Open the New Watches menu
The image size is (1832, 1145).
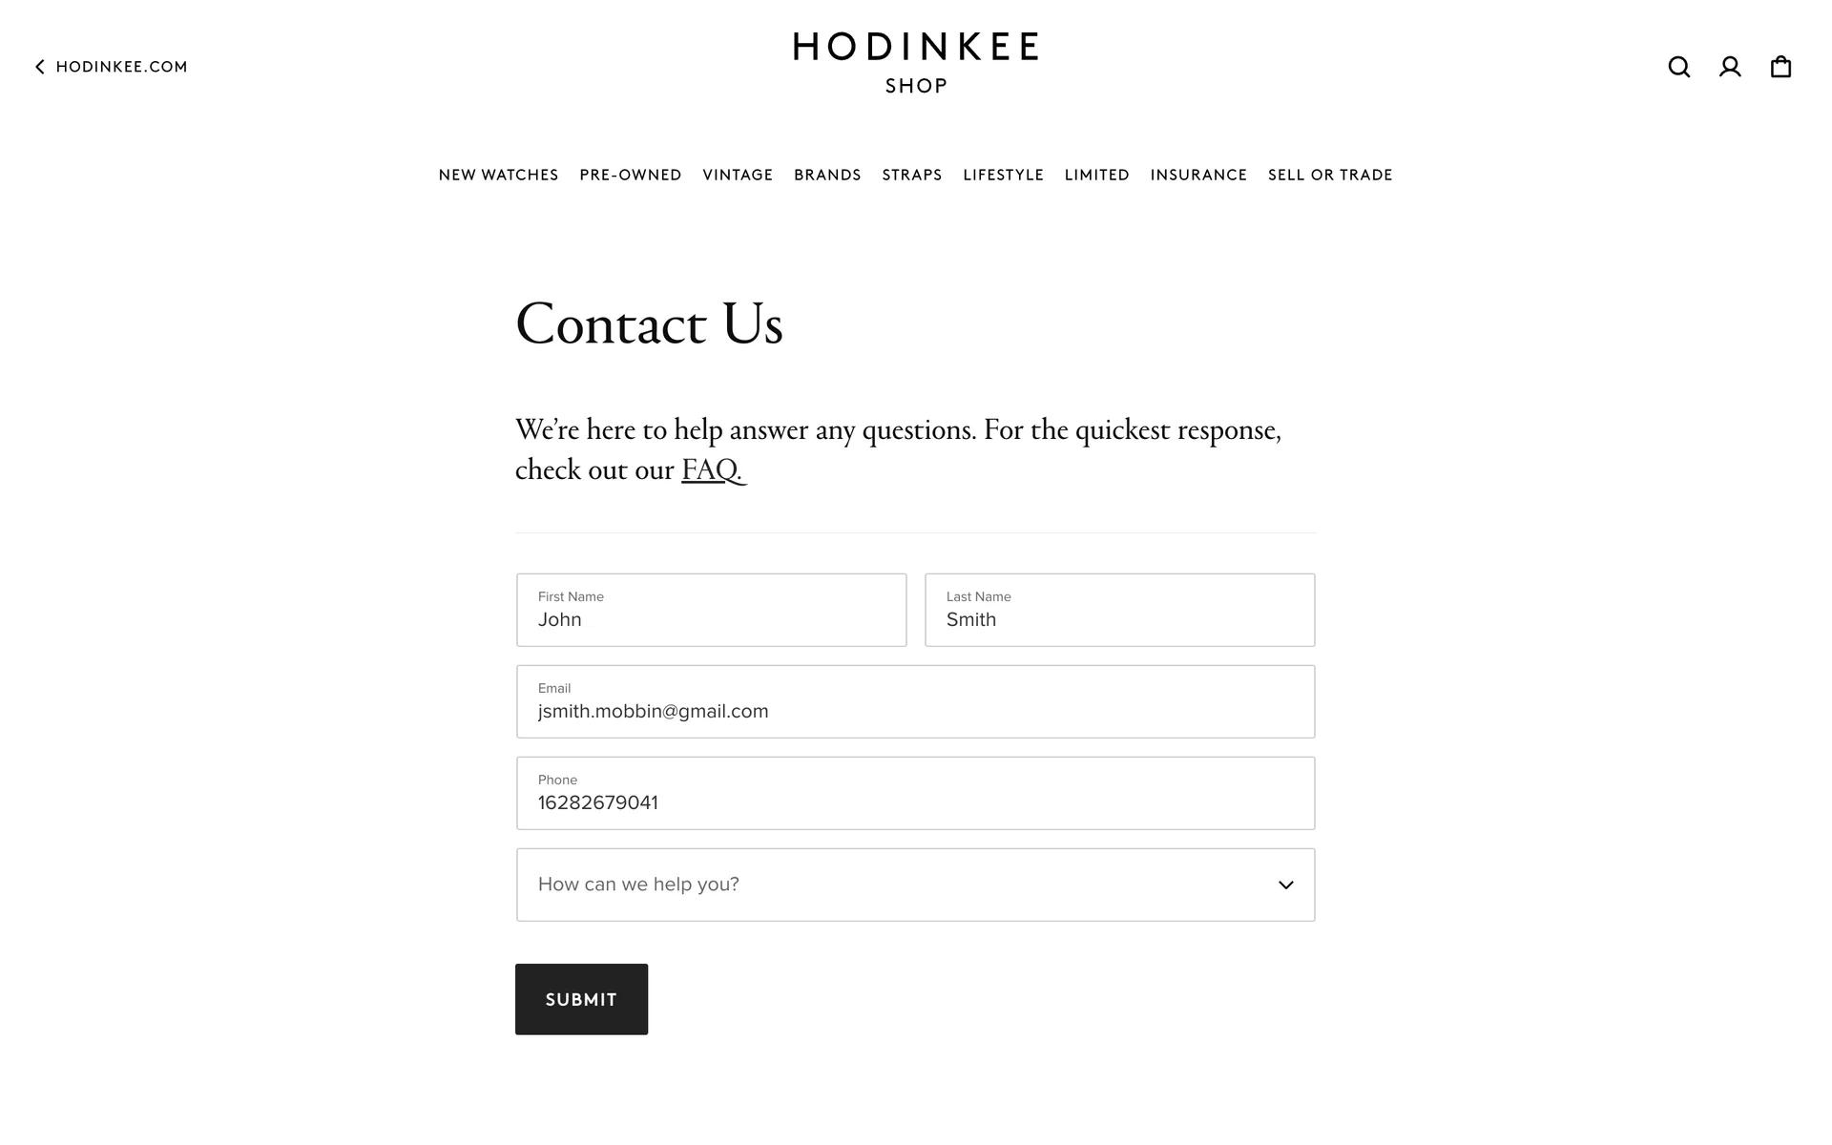[498, 175]
